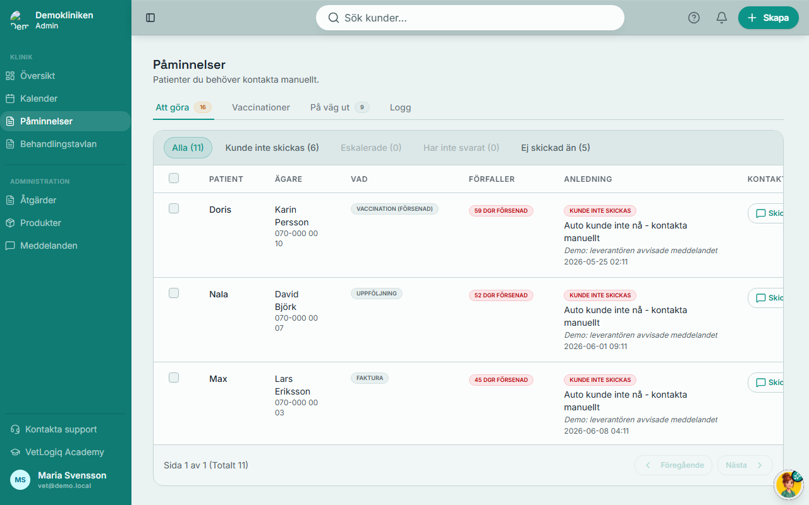809x505 pixels.
Task: Switch to the På väg ut tab
Action: pyautogui.click(x=339, y=107)
